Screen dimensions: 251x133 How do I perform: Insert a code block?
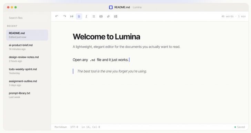coord(101,16)
